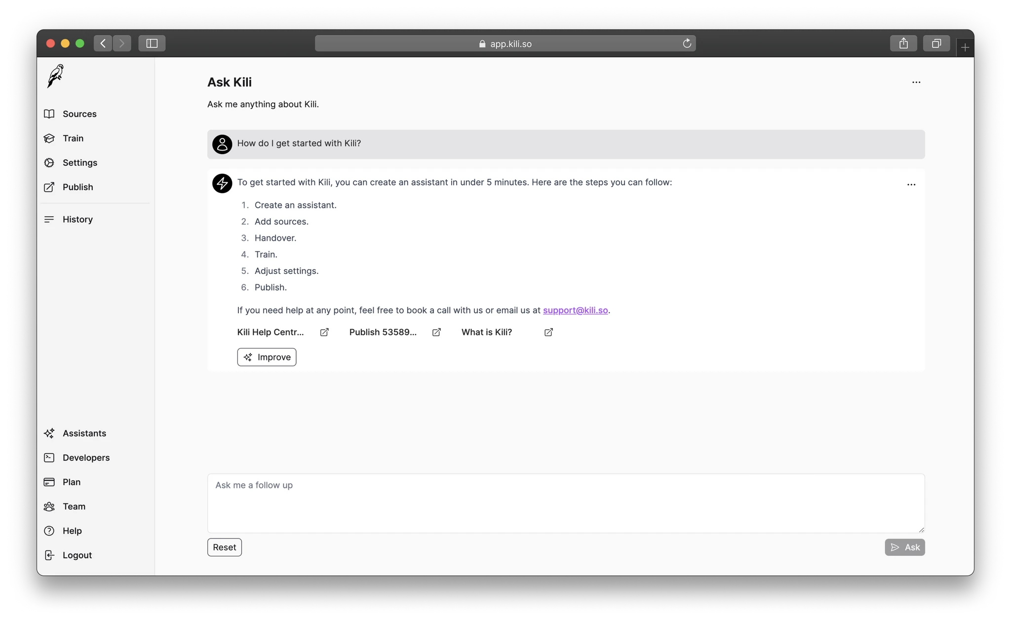Focus the Ask me a follow up field
This screenshot has height=620, width=1011.
click(x=566, y=503)
